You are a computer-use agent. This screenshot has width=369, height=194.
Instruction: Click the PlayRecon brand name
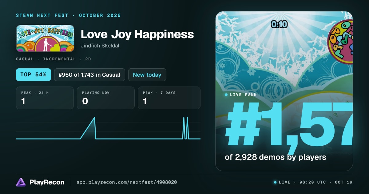click(x=47, y=182)
